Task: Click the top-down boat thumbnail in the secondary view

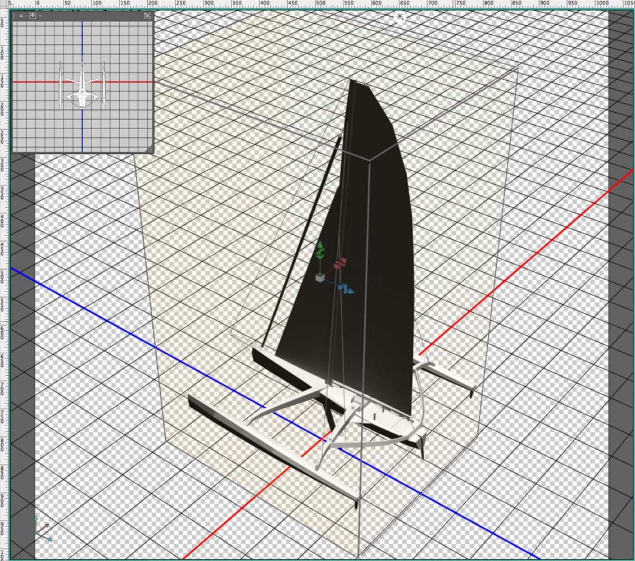Action: click(82, 84)
